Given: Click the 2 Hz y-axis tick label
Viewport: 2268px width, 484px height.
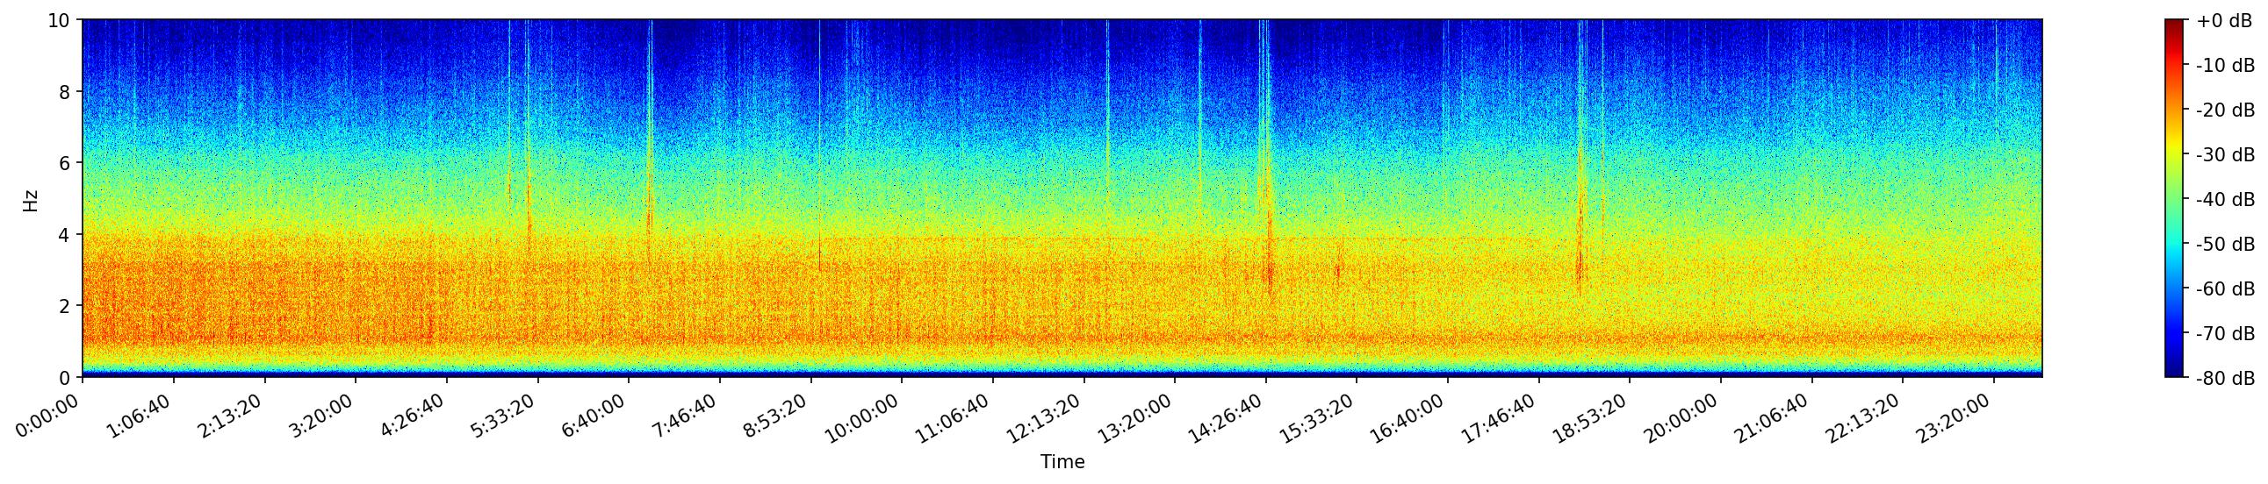Looking at the screenshot, I should (x=67, y=306).
